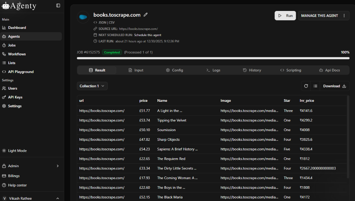
Task: Select the Result tab
Action: pyautogui.click(x=97, y=70)
